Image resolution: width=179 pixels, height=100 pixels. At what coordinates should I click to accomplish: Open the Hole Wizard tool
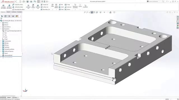pyautogui.click(x=33, y=6)
